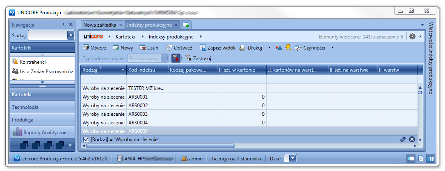Pin the Nawigacja panel
Image resolution: width=445 pixels, height=171 pixels.
(63, 25)
